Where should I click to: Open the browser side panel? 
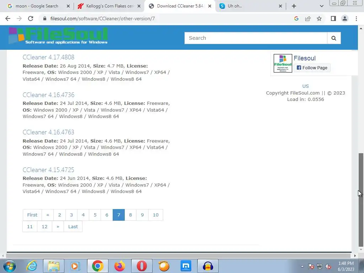tap(333, 18)
